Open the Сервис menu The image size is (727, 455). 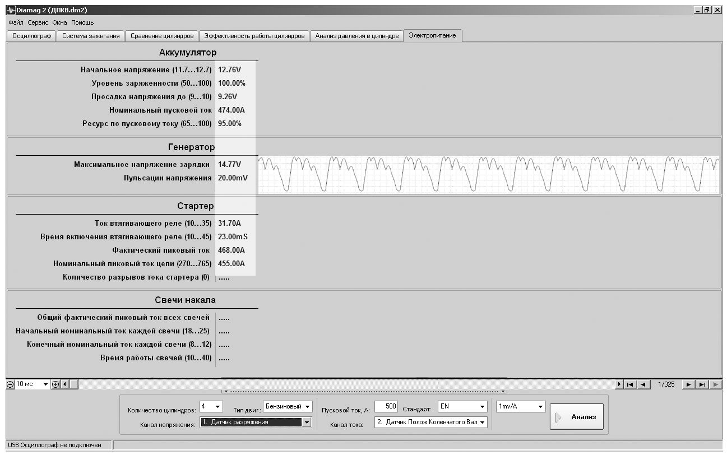(x=38, y=22)
